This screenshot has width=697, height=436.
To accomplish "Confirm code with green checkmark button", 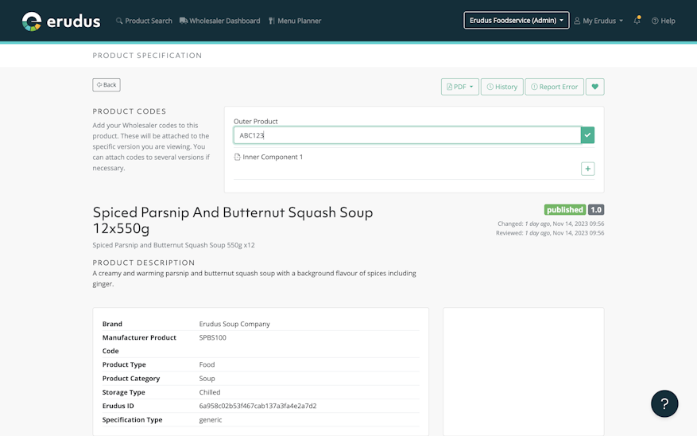I will 587,135.
